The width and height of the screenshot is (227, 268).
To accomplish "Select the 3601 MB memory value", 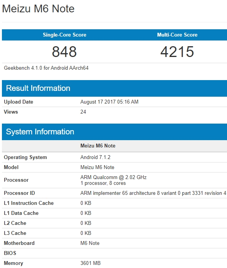I will click(90, 263).
